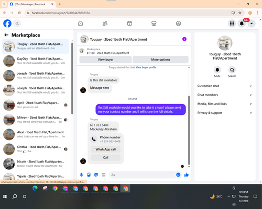The image size is (262, 209).
Task: Open Windows taskbar search
Action: 15,196
